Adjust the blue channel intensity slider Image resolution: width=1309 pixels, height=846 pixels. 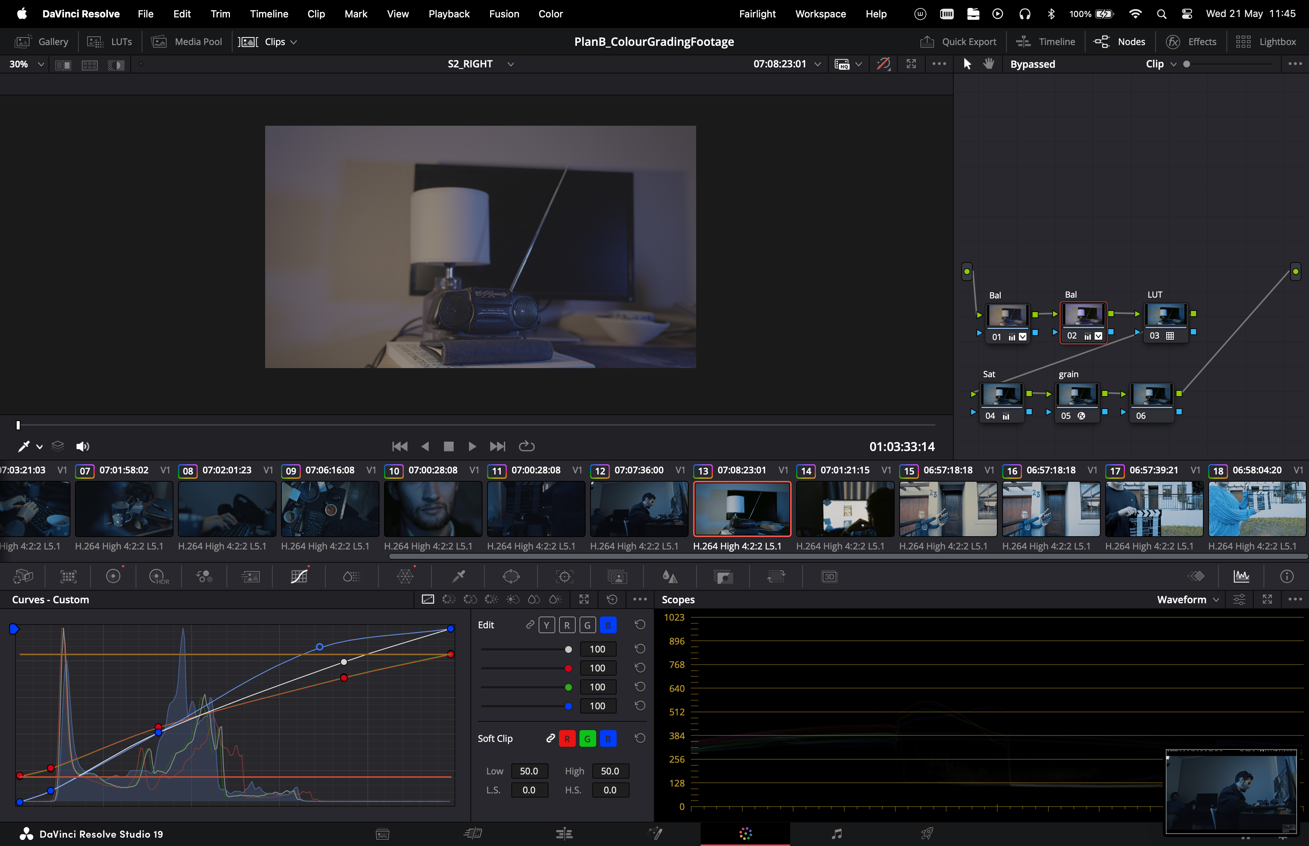[568, 706]
